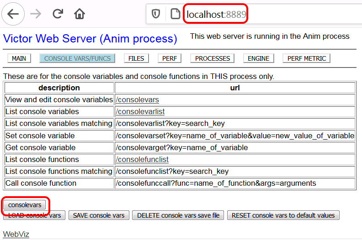Select /consolevarlist?key=search_key text
Screen dimensions: 362x240
point(170,124)
